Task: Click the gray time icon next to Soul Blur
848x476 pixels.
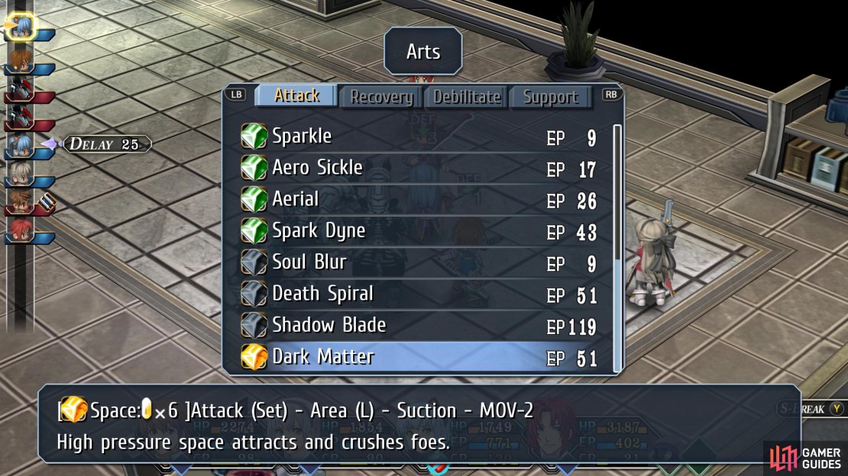Action: point(254,262)
